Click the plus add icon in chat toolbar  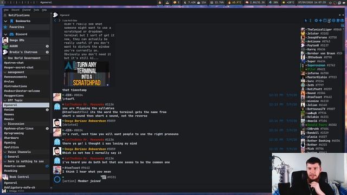pyautogui.click(x=320, y=21)
